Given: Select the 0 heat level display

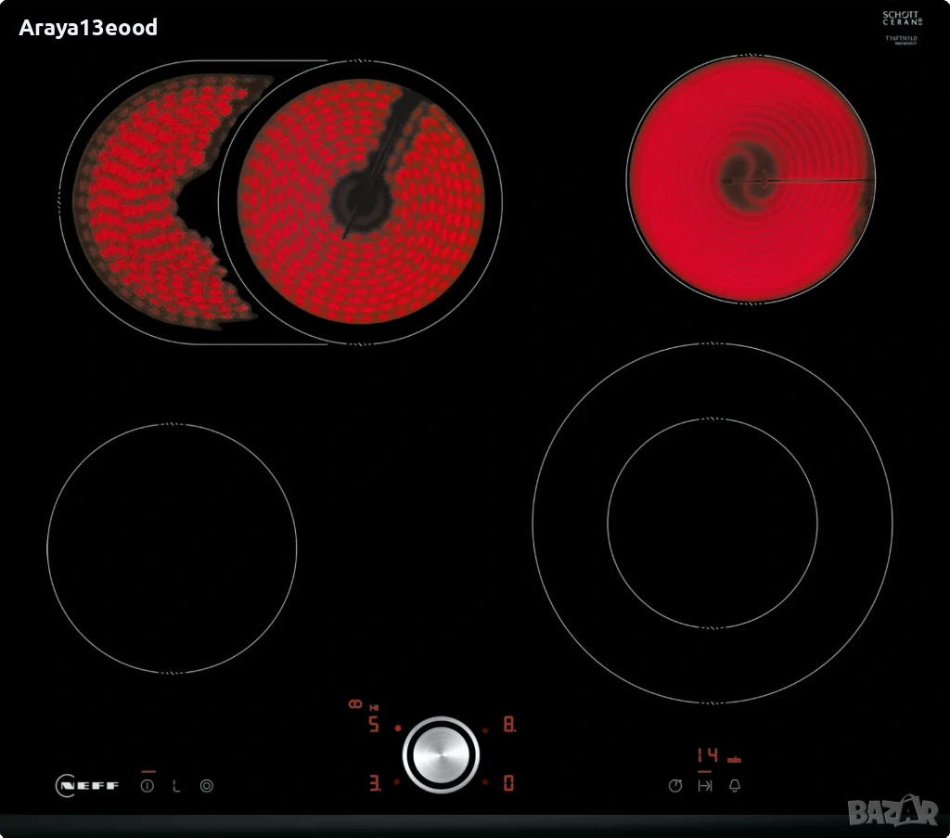Looking at the screenshot, I should click(x=508, y=783).
